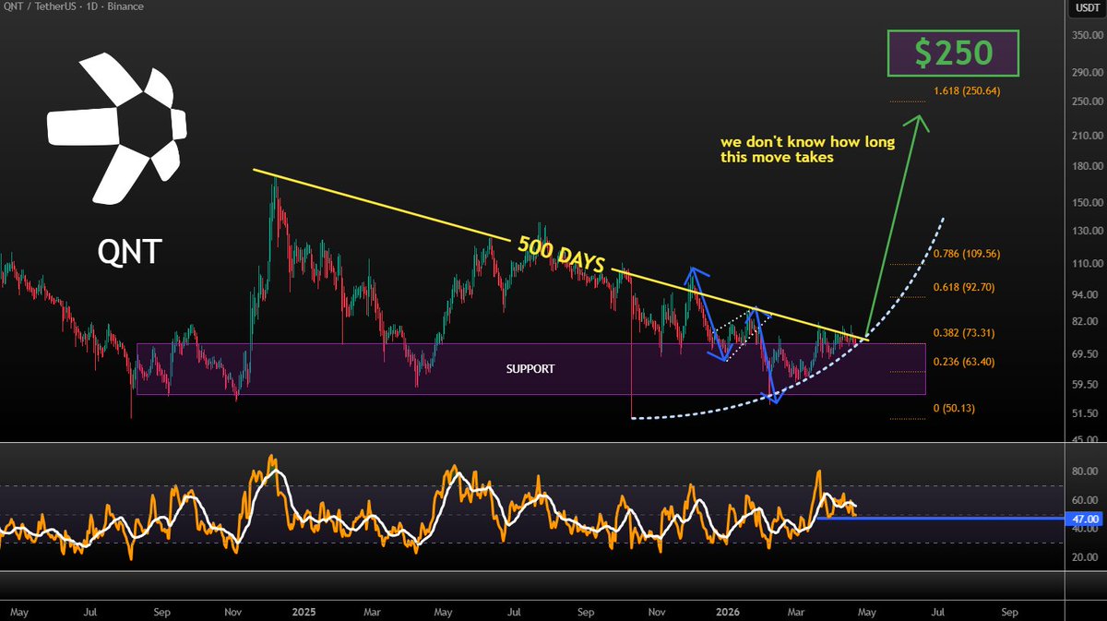Screen dimensions: 1107x621
Task: Select the '0.236 (63.40)' Fibonacci label
Action: point(963,361)
